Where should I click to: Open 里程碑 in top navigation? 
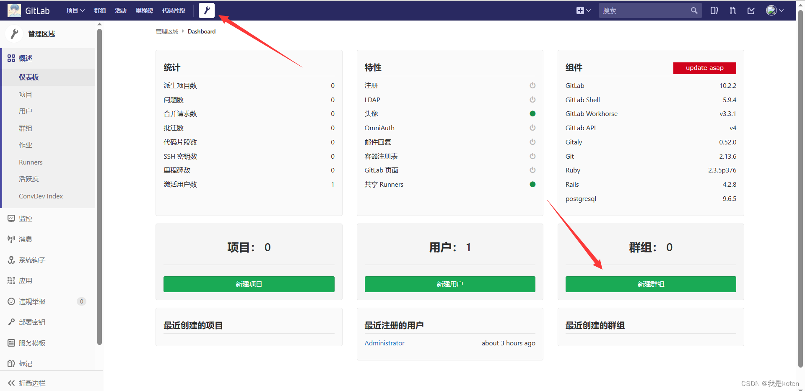click(144, 10)
